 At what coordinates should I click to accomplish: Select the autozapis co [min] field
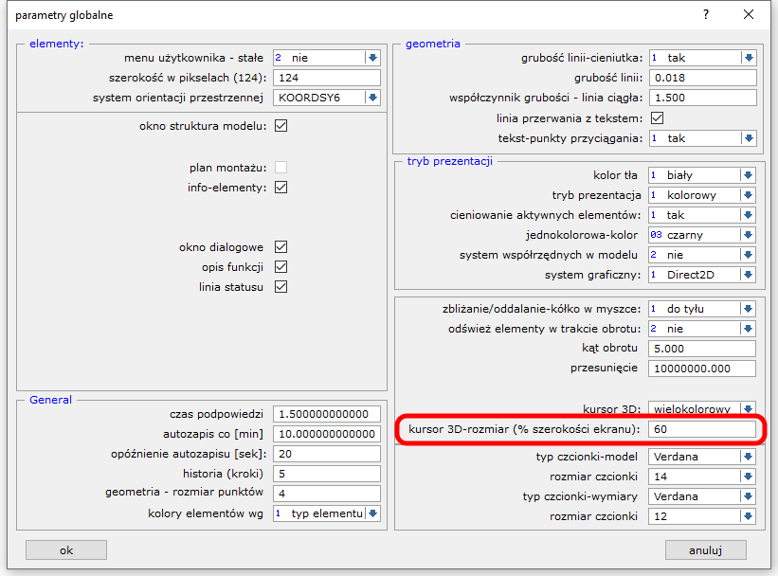[x=325, y=434]
